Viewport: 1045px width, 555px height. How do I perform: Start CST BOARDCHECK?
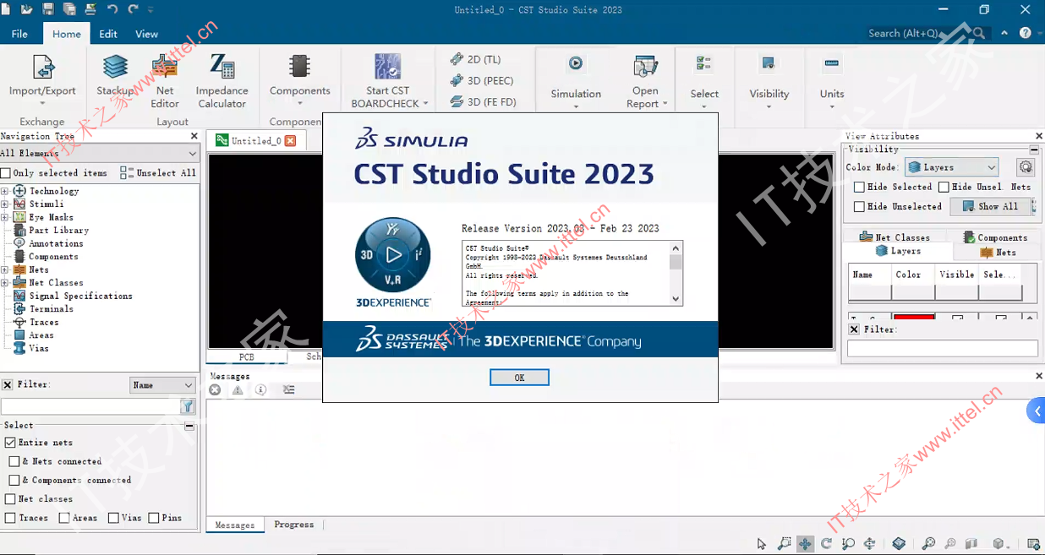point(388,81)
